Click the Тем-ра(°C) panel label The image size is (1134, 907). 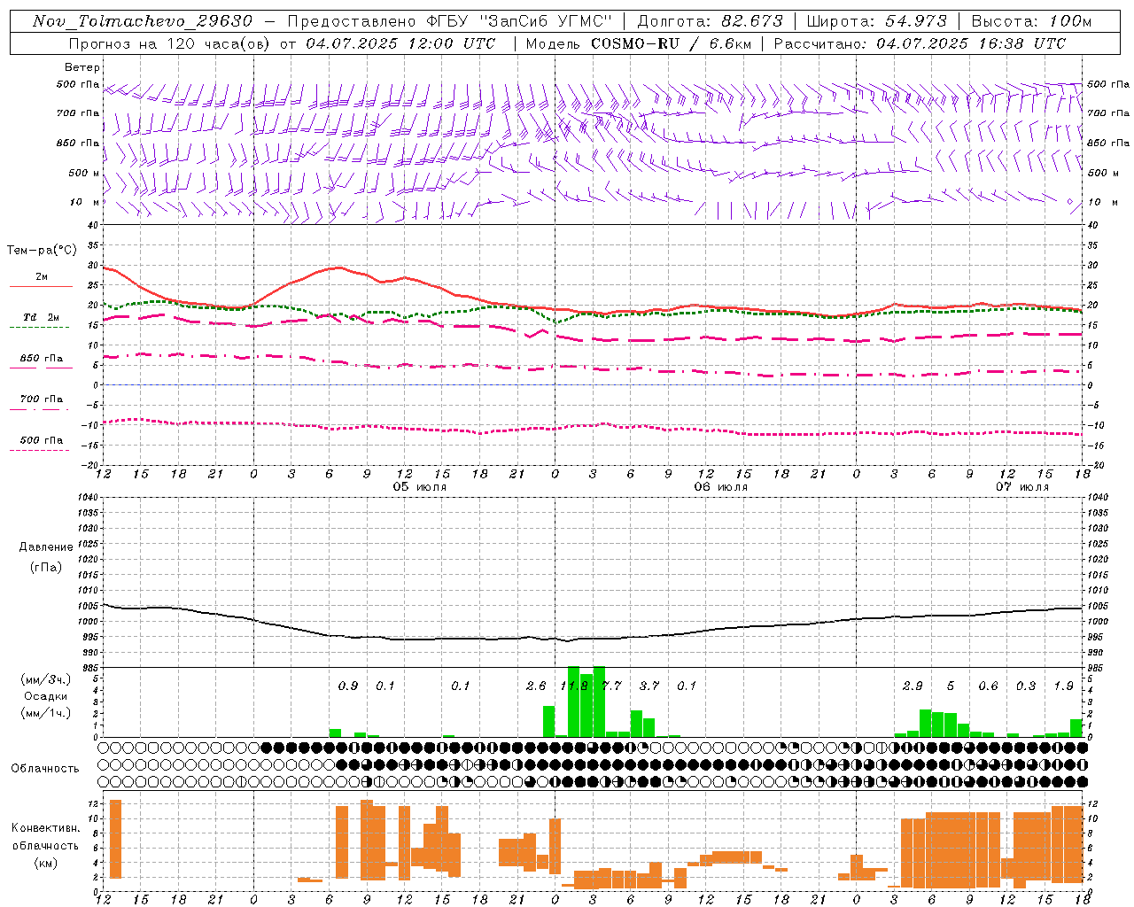point(42,251)
